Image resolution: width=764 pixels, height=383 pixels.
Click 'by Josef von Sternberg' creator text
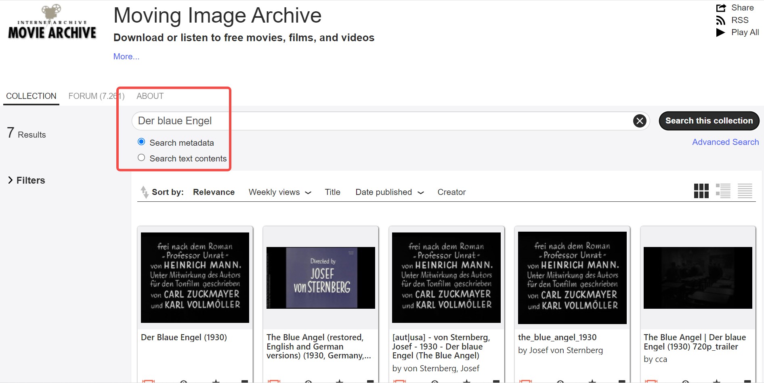[x=560, y=350]
